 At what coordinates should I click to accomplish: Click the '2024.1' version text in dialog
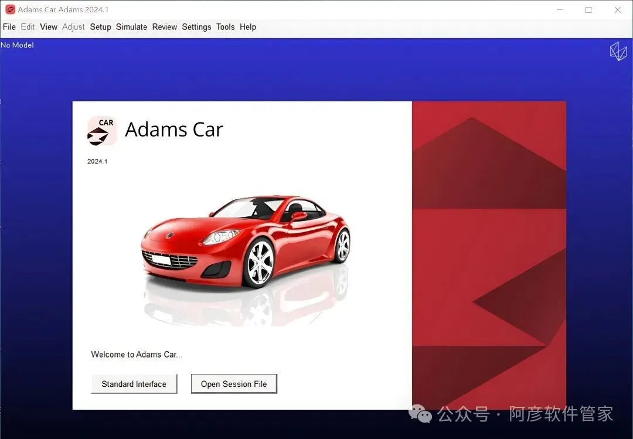click(97, 162)
